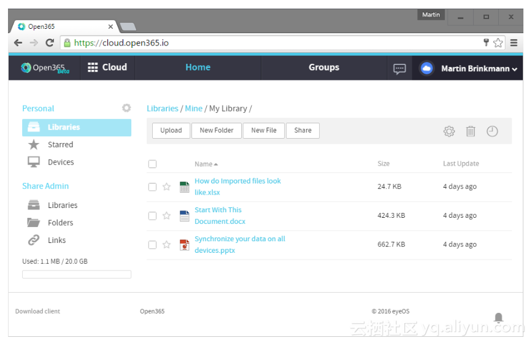This screenshot has height=343, width=532.
Task: Switch to the Groups tab
Action: [323, 67]
